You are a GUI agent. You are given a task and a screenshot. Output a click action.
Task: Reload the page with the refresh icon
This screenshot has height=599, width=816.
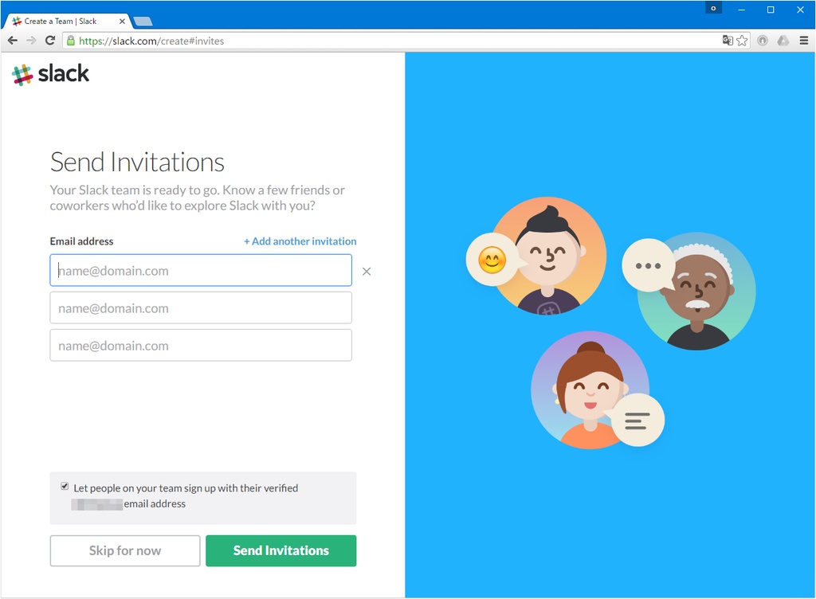click(50, 41)
